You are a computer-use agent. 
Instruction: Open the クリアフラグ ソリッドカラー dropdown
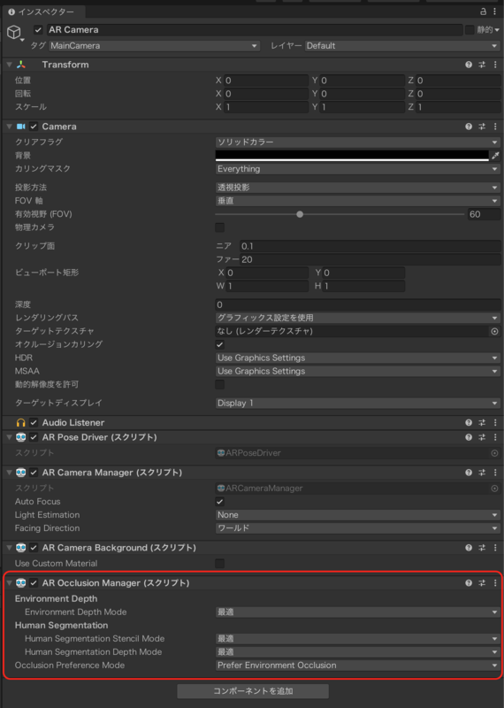point(358,142)
